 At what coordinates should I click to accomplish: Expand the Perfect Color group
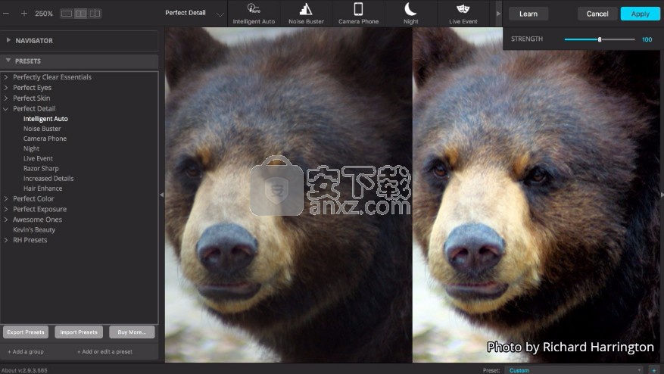[x=6, y=198]
